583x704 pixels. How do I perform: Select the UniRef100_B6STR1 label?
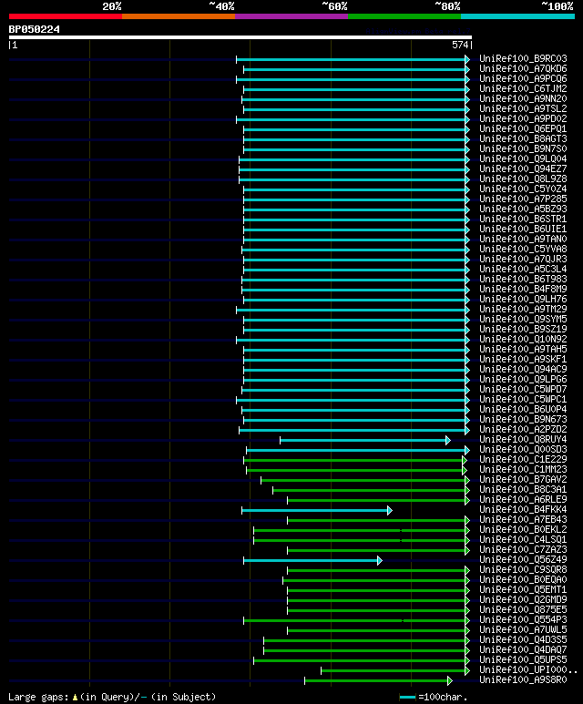(x=523, y=219)
